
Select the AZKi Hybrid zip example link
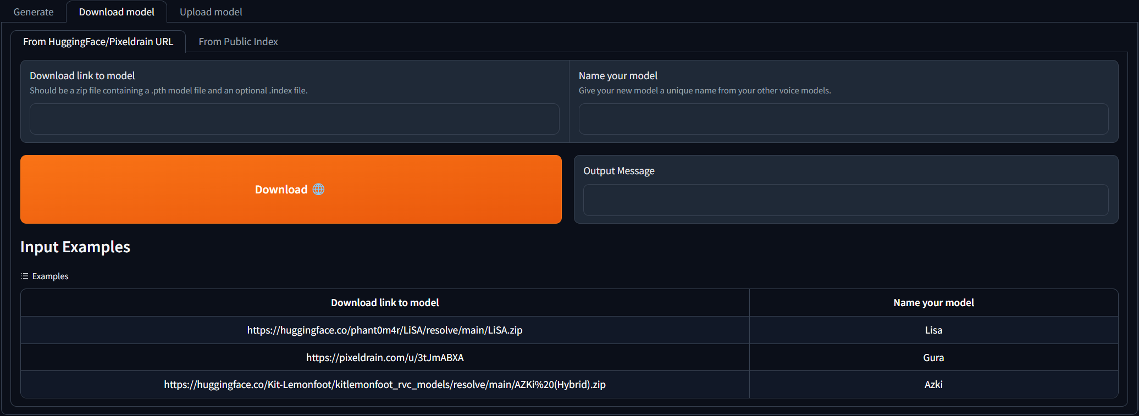(385, 384)
